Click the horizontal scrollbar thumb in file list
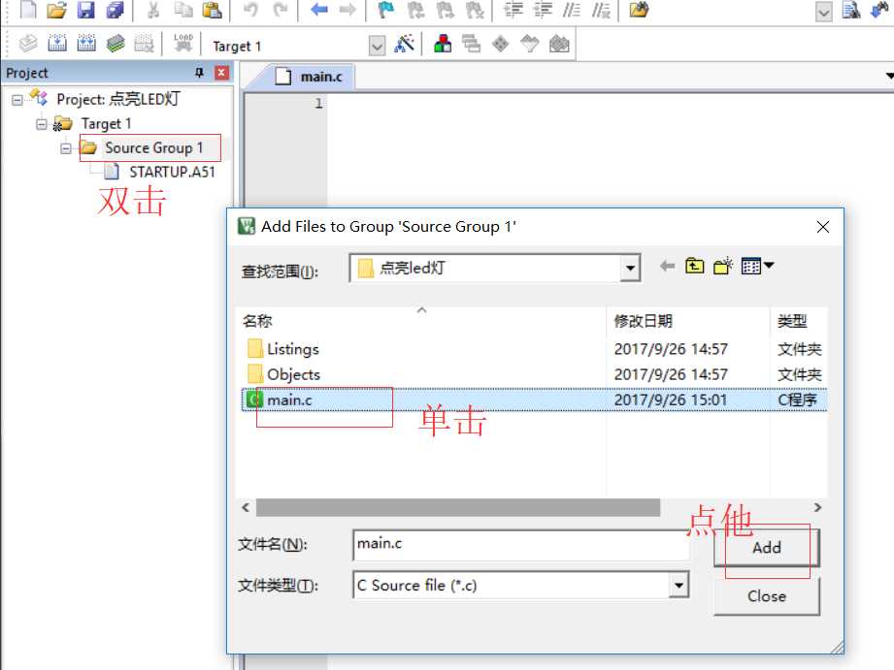Image resolution: width=894 pixels, height=670 pixels. click(x=458, y=507)
